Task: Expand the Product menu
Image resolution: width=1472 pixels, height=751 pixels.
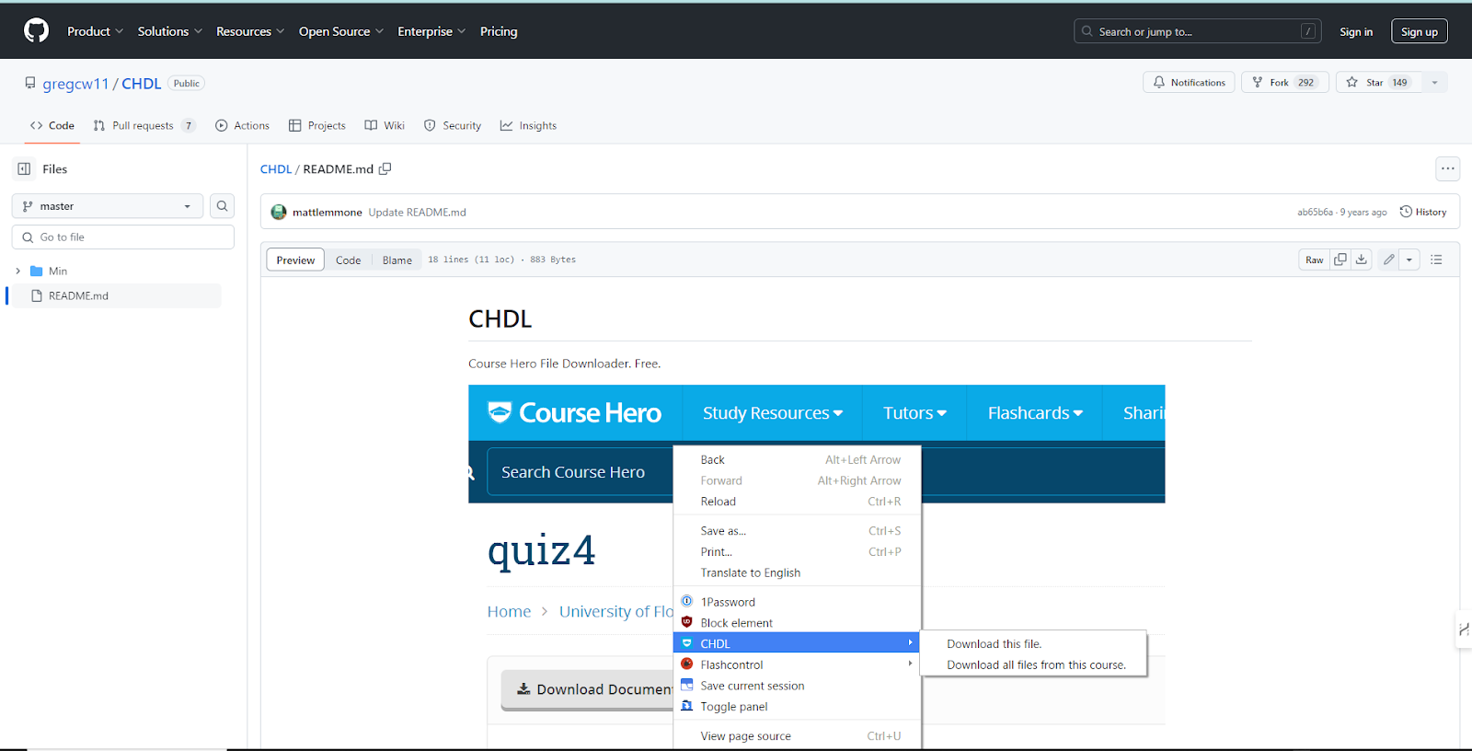Action: tap(95, 31)
